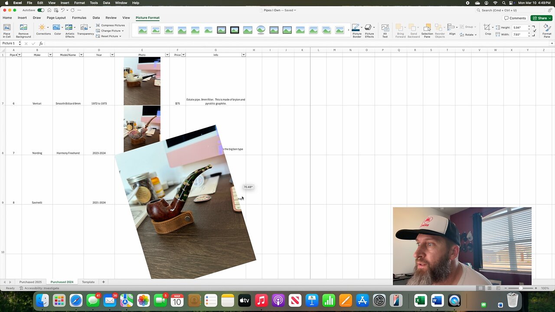
Task: Click Accessibility: Investigate in status bar
Action: coord(39,288)
